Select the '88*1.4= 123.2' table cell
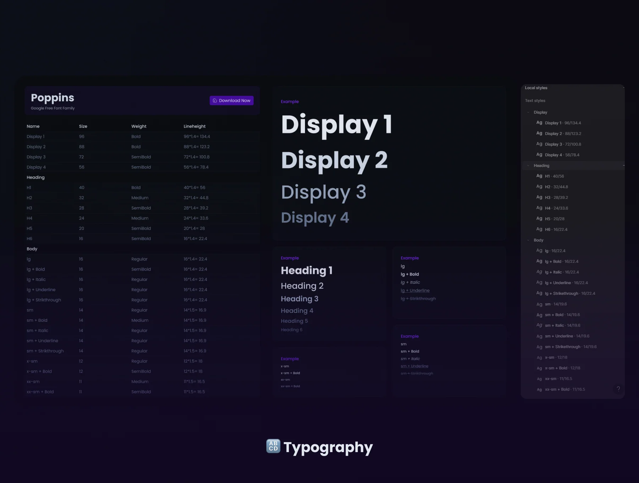 point(197,147)
